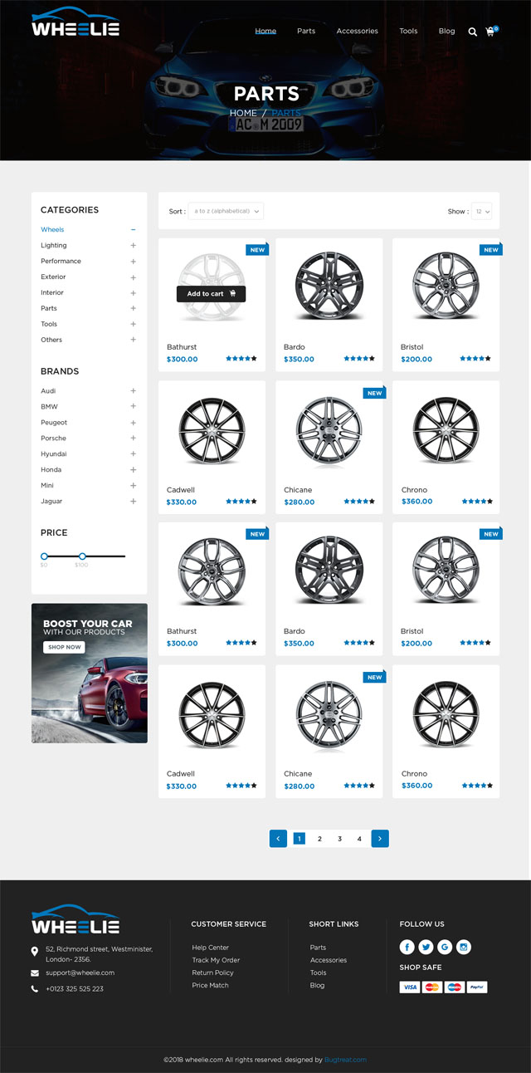Open the Sort alphabetical dropdown

[226, 211]
